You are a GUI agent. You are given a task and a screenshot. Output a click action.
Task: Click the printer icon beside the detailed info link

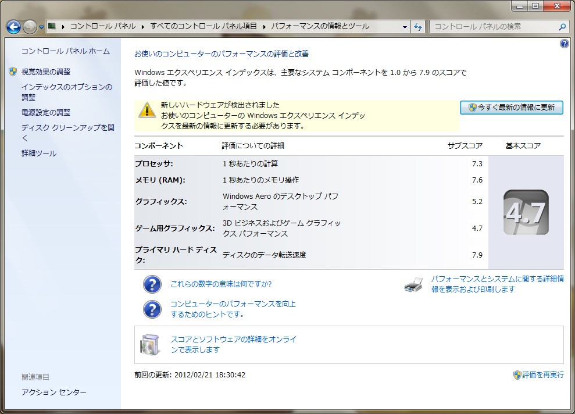(413, 283)
